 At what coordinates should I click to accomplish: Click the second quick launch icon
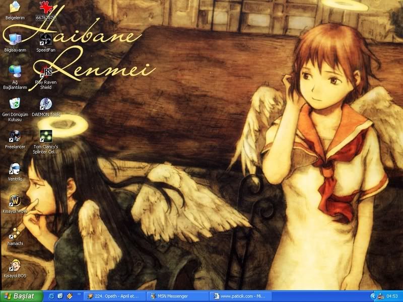click(x=60, y=296)
